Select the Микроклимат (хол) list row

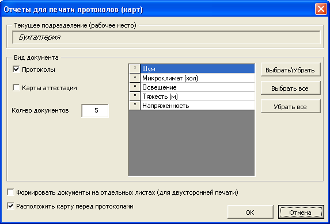point(198,78)
